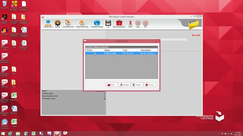Open the EMS Results Transfer Manager desktop shortcut

pos(5,111)
